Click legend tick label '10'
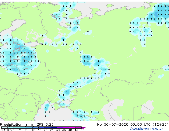This screenshot has height=131, width=169. pos(33,130)
